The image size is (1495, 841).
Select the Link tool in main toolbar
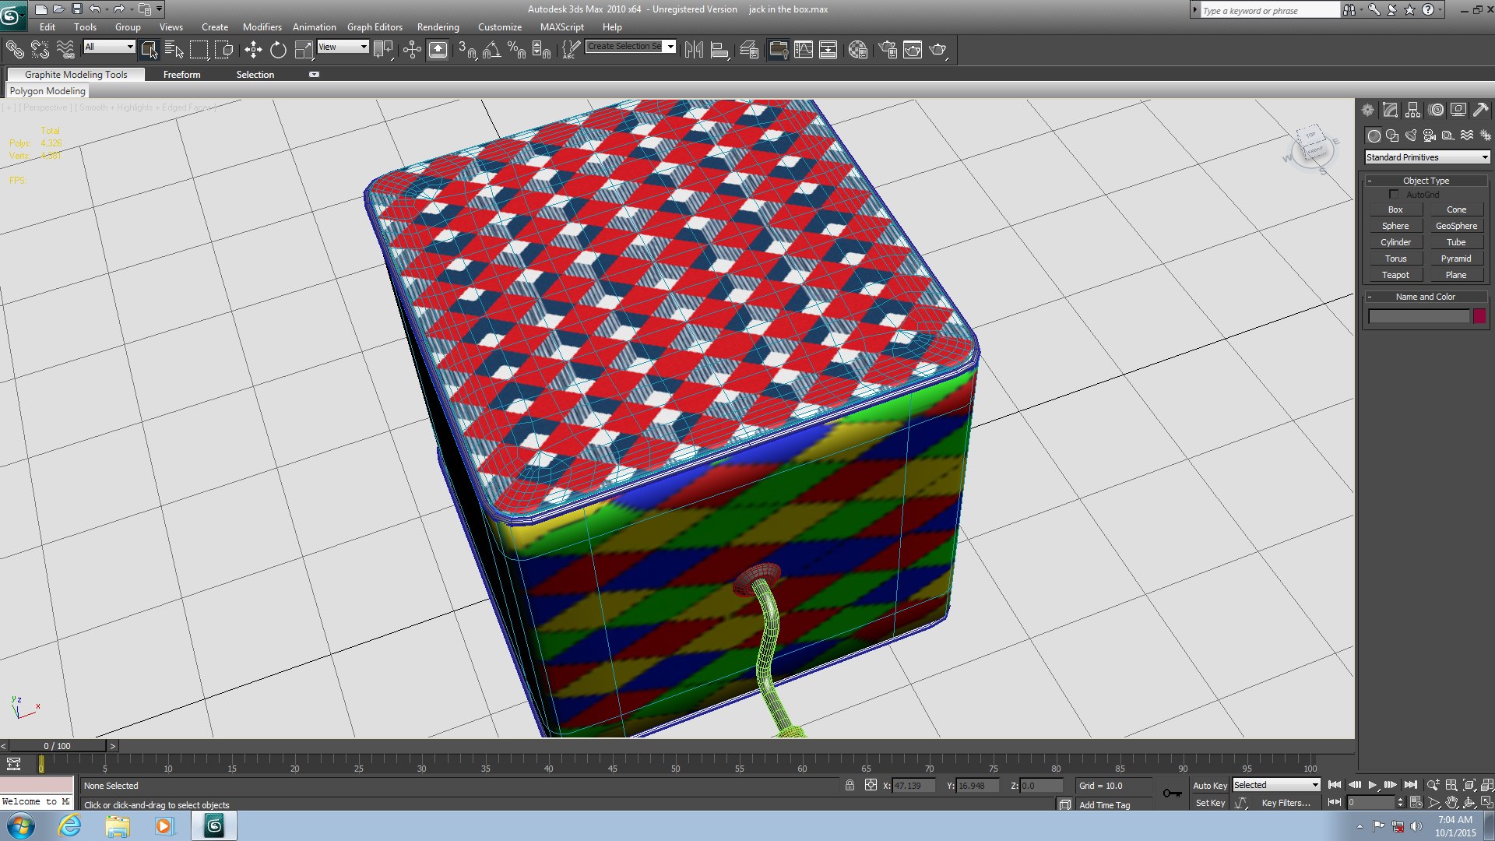click(x=15, y=50)
